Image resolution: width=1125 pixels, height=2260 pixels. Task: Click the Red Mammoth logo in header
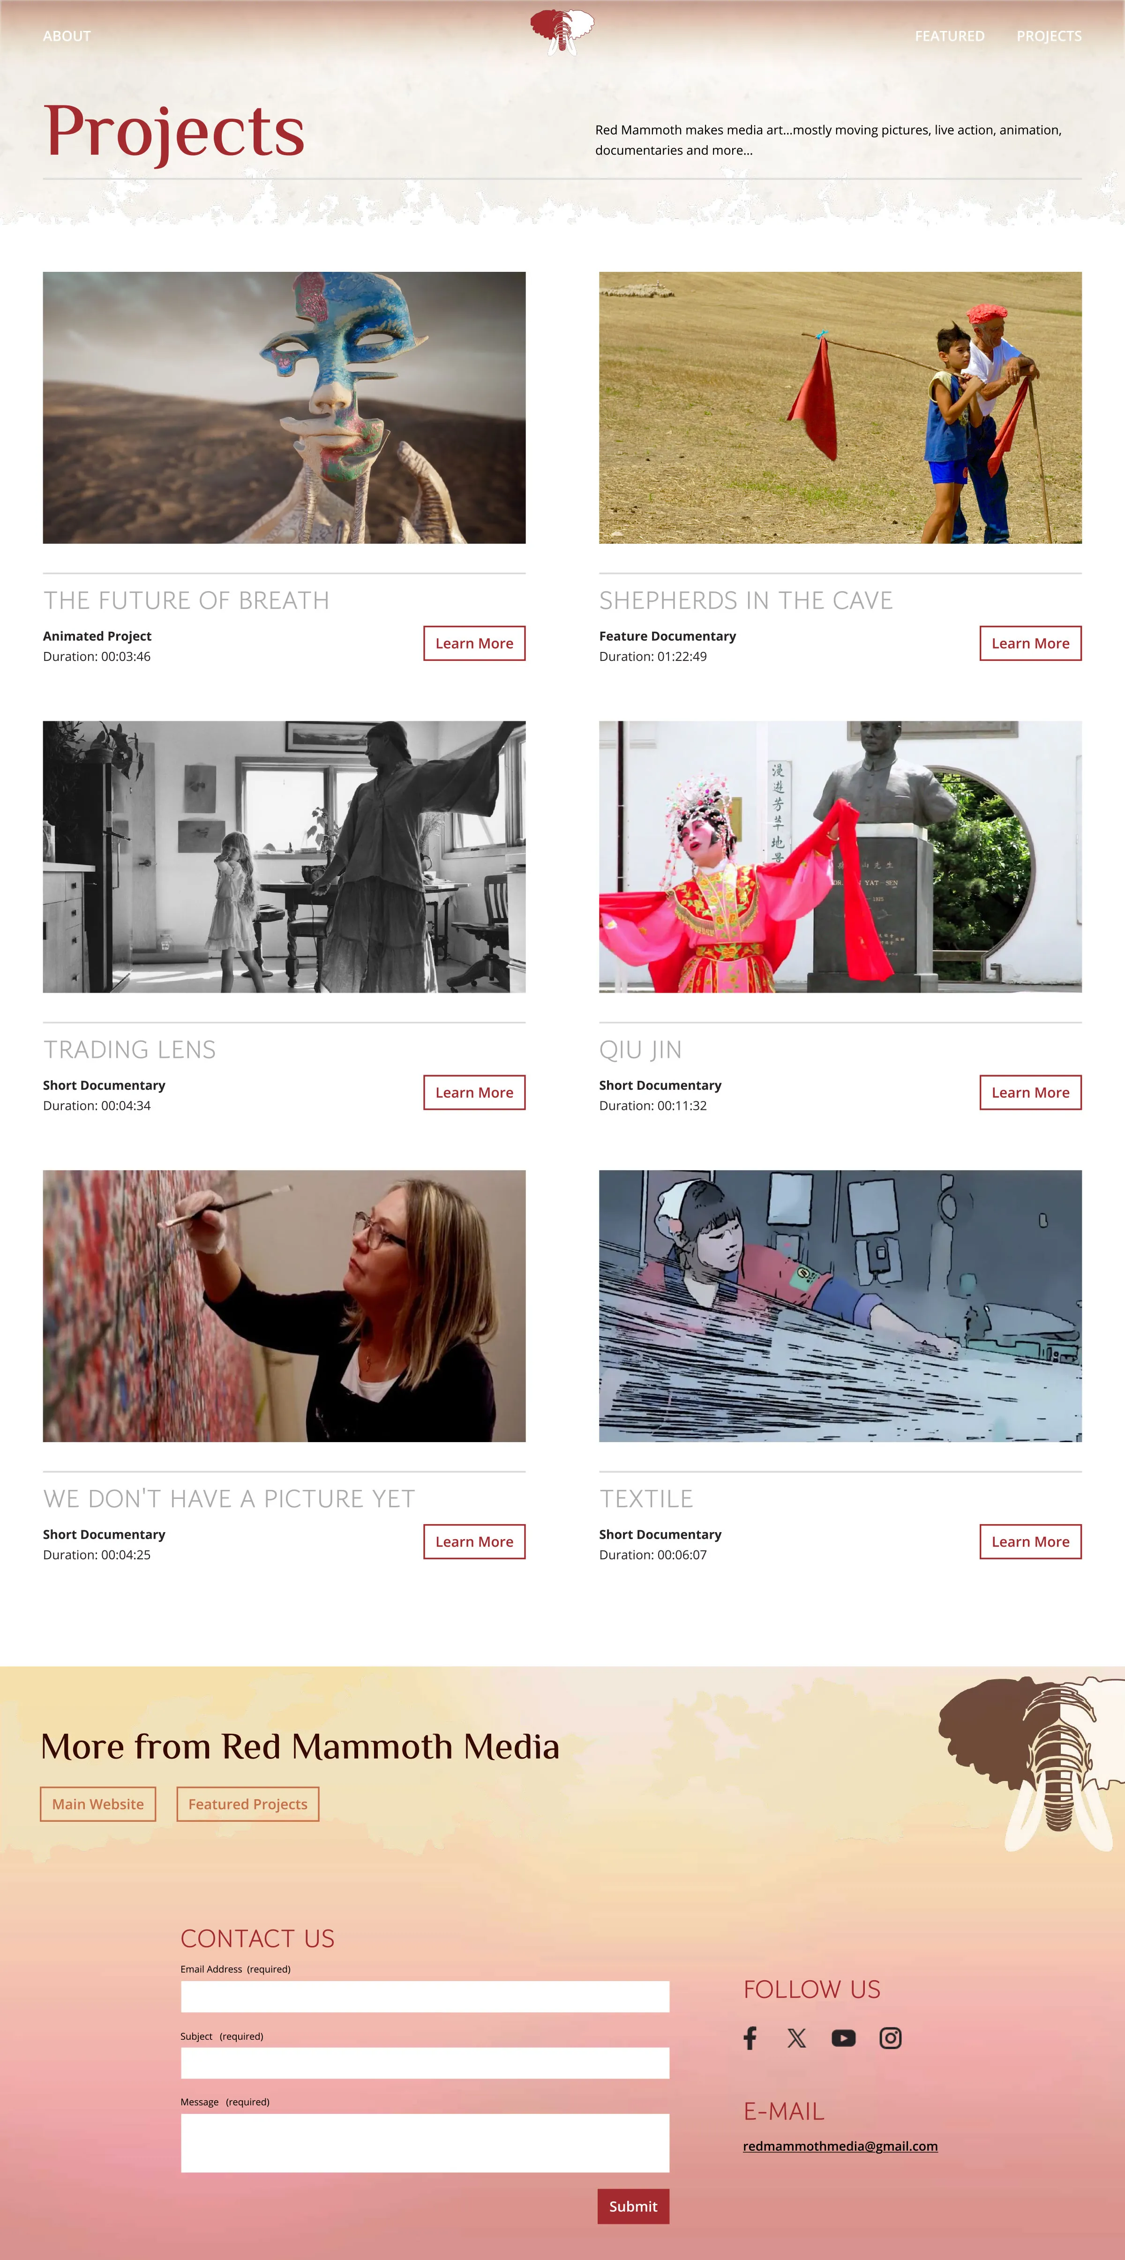tap(562, 32)
